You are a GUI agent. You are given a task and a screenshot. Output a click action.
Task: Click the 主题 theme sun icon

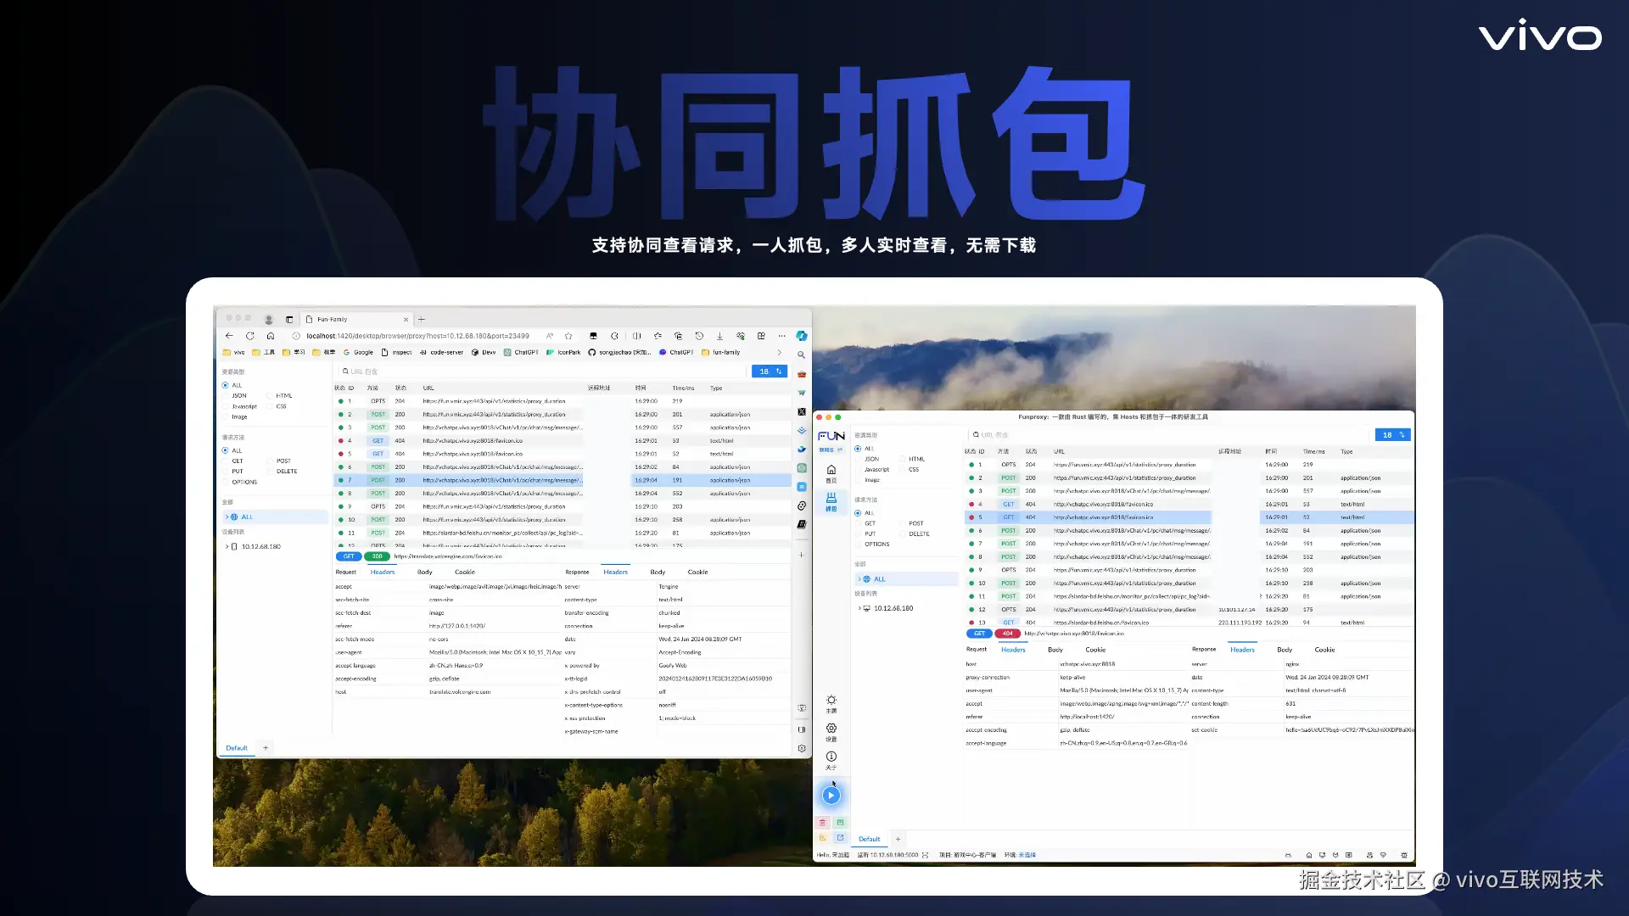pos(831,701)
